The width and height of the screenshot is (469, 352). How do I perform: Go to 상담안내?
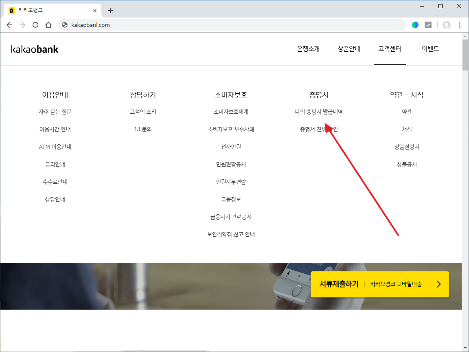click(x=55, y=199)
